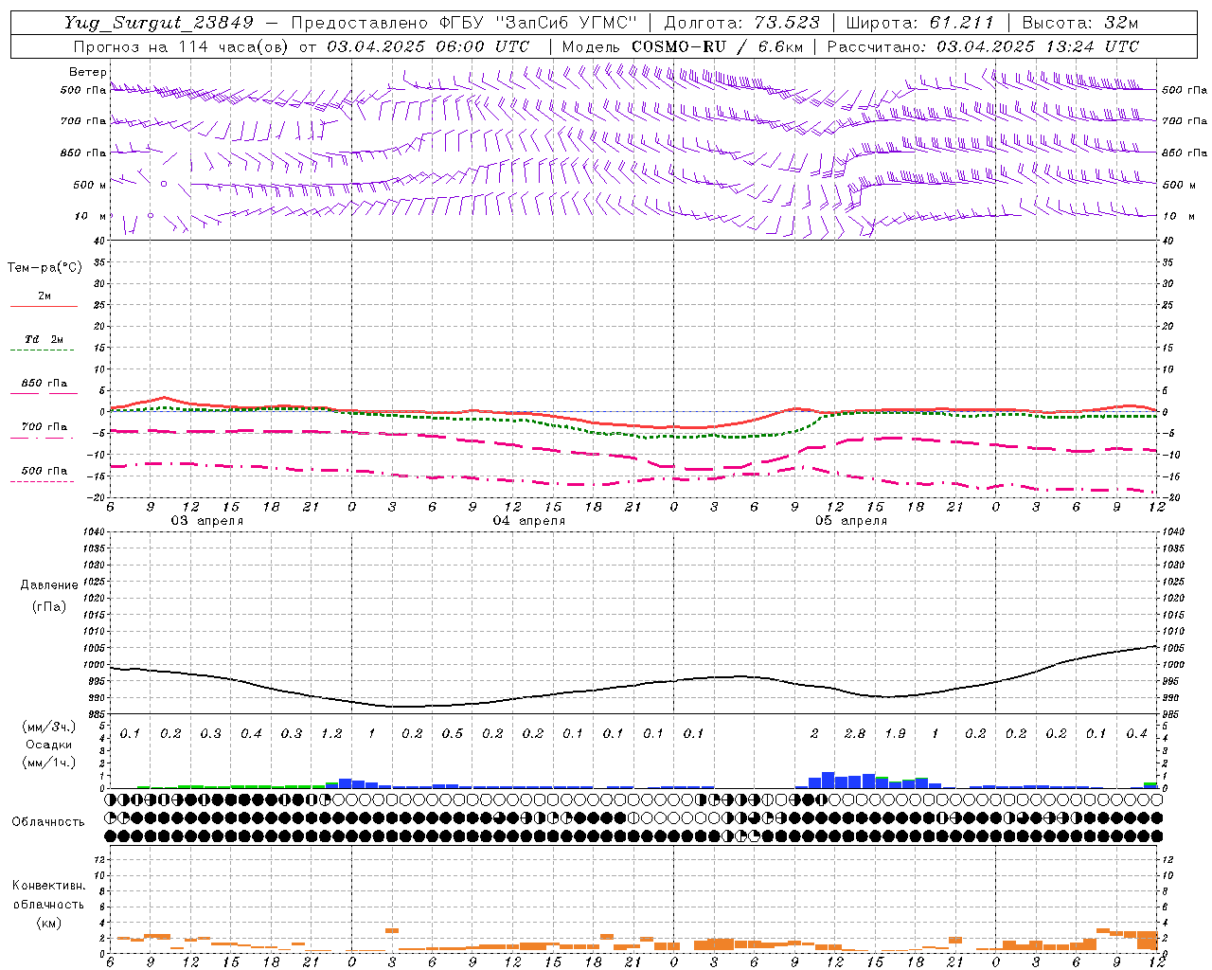The width and height of the screenshot is (1212, 970).
Task: Click the 1.2 precipitation value
Action: [331, 734]
